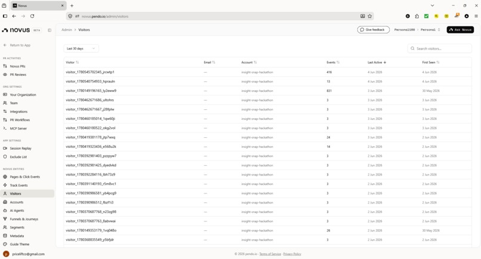Image resolution: width=481 pixels, height=259 pixels.
Task: Go to Segments page
Action: pos(17,227)
